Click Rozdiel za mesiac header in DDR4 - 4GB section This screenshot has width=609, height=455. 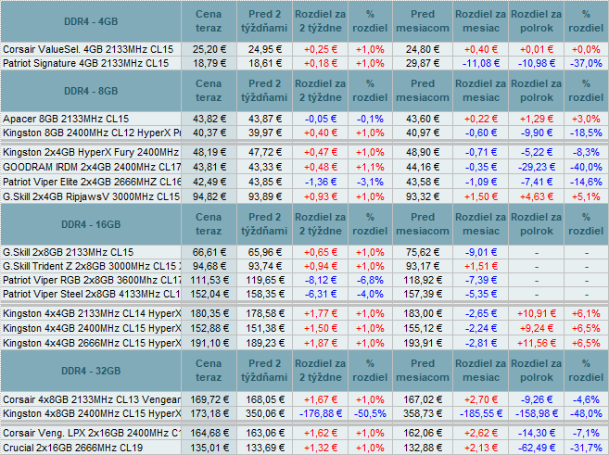pyautogui.click(x=481, y=21)
